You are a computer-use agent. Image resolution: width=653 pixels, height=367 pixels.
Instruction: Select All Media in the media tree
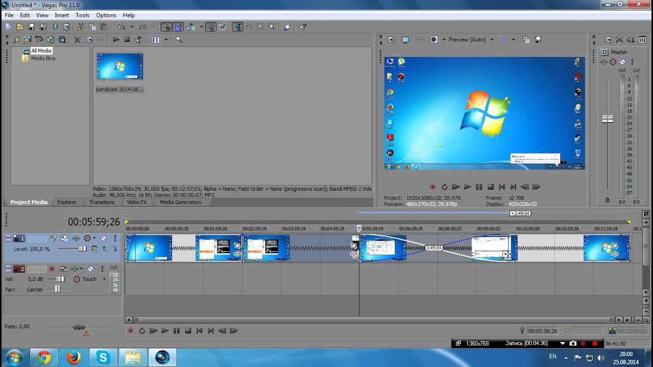pyautogui.click(x=41, y=50)
